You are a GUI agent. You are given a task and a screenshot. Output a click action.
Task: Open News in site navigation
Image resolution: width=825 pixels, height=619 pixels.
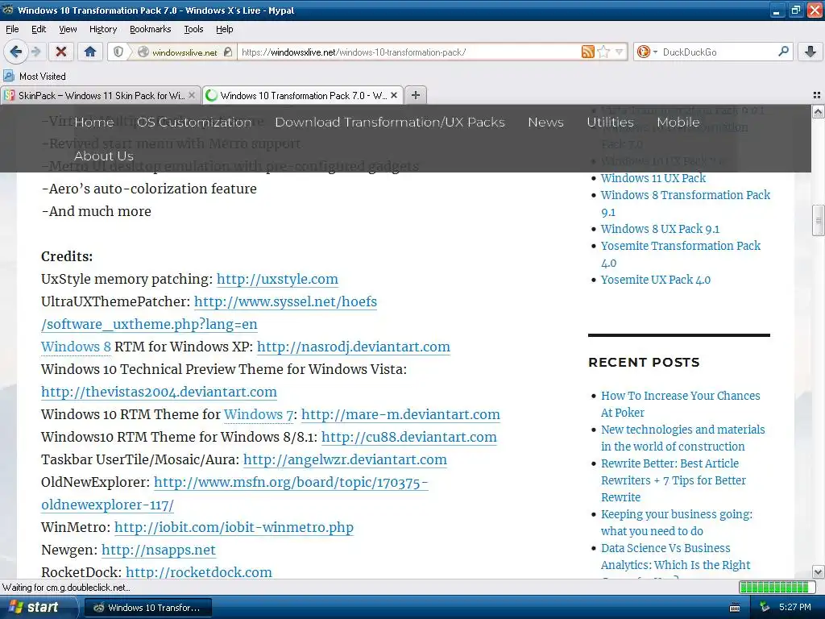pyautogui.click(x=545, y=123)
